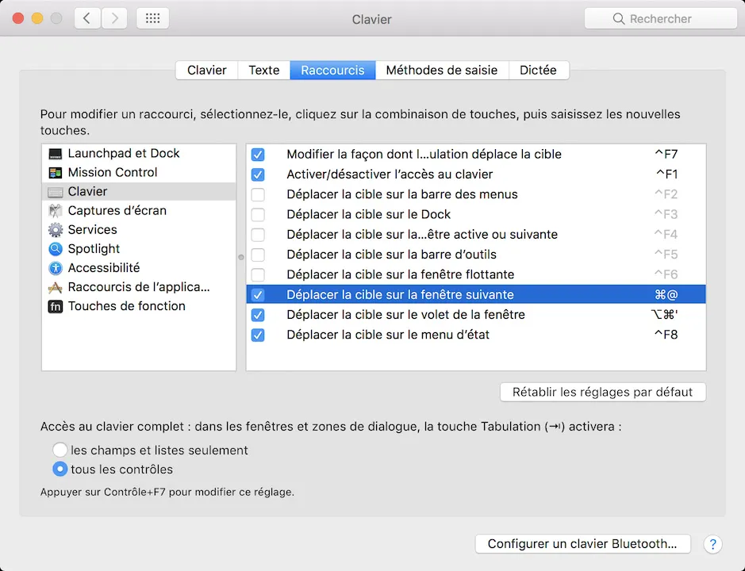Click the ⌥⌘' shortcut for volet de la fenêtre
This screenshot has width=745, height=571.
coord(664,315)
